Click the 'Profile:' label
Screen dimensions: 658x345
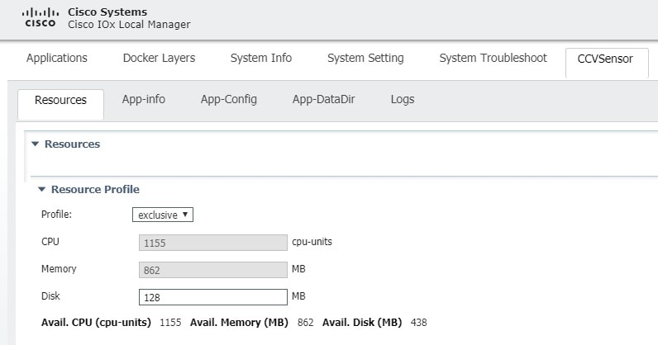(x=57, y=215)
